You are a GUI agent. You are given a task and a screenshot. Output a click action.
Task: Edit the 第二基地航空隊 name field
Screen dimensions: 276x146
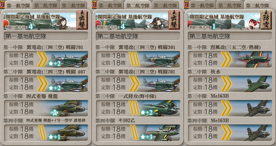coord(138,36)
